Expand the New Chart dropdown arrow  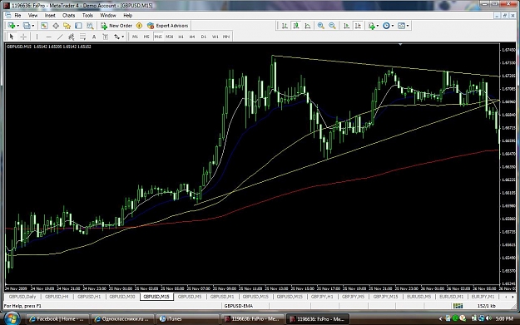17,26
